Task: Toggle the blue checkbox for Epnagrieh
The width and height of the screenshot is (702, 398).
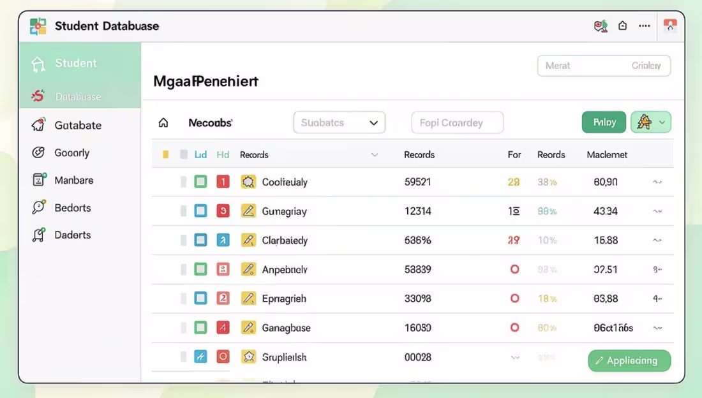Action: [200, 298]
